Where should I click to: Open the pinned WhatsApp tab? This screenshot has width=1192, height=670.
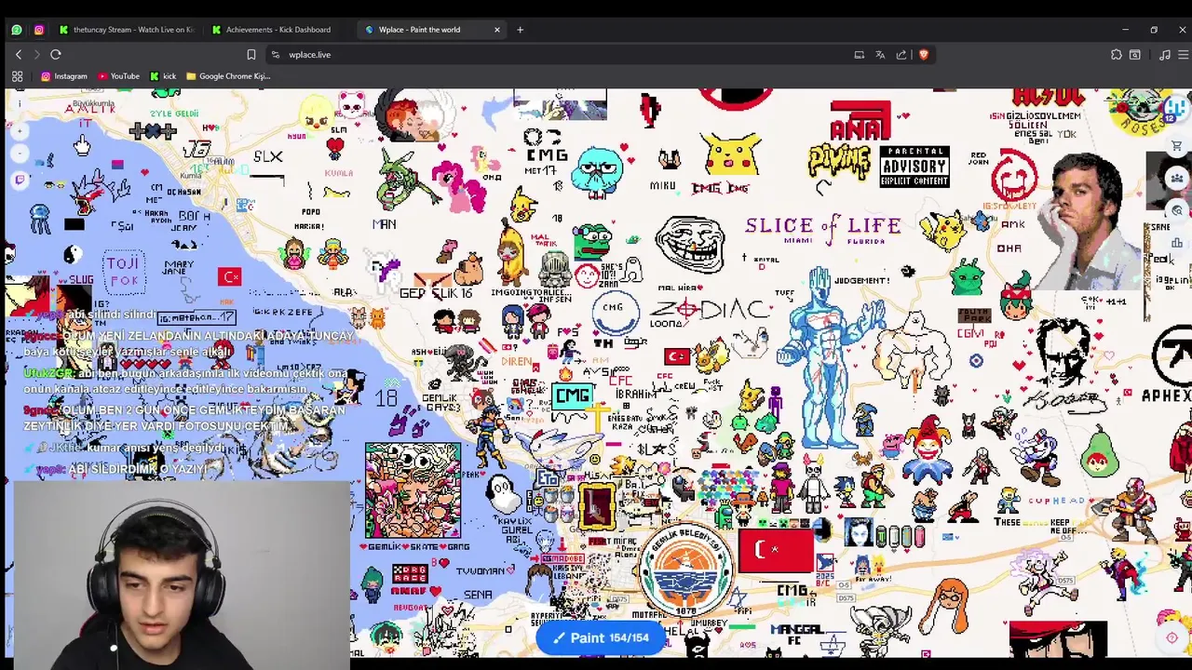point(16,29)
